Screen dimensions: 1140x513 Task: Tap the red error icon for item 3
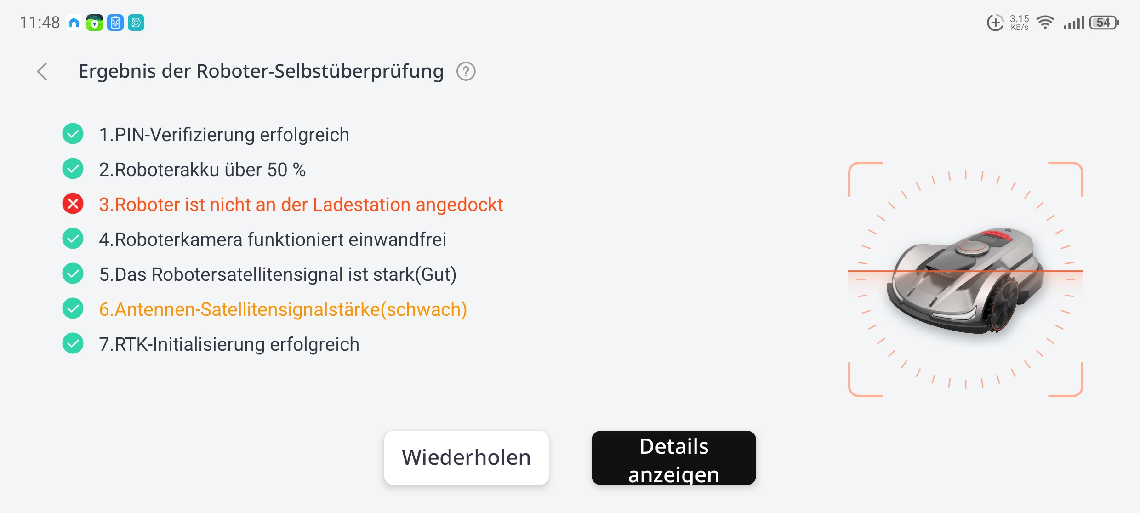click(73, 204)
